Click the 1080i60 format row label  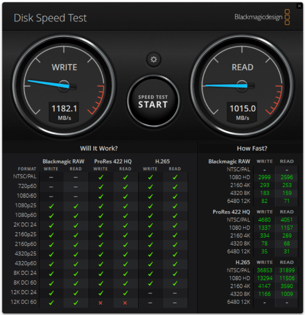coord(27,196)
